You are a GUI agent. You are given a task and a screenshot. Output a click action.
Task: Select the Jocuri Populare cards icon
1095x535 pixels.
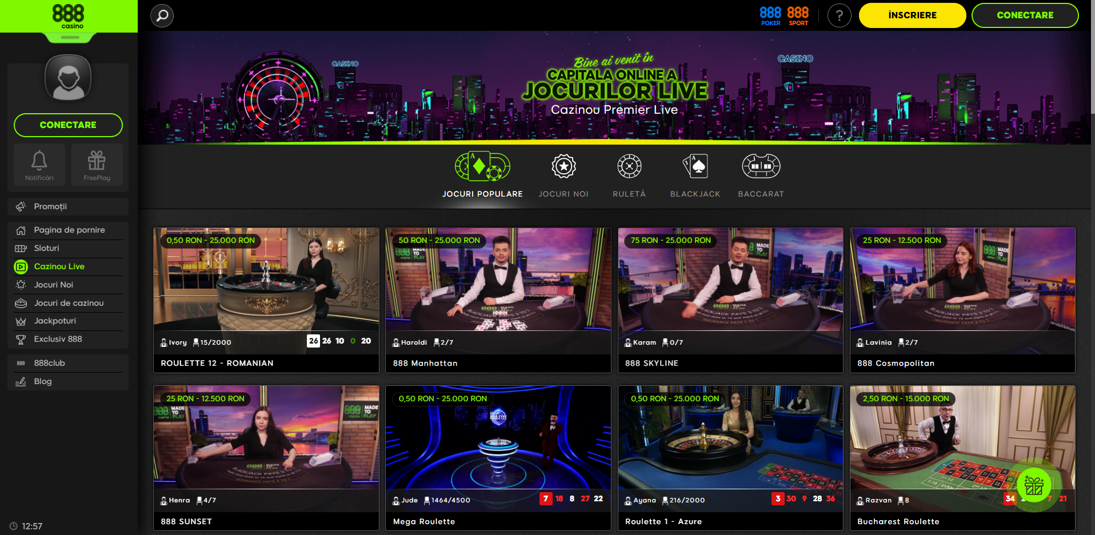482,166
